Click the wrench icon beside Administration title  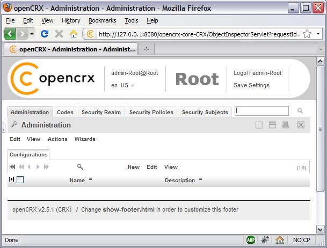[x=14, y=124]
